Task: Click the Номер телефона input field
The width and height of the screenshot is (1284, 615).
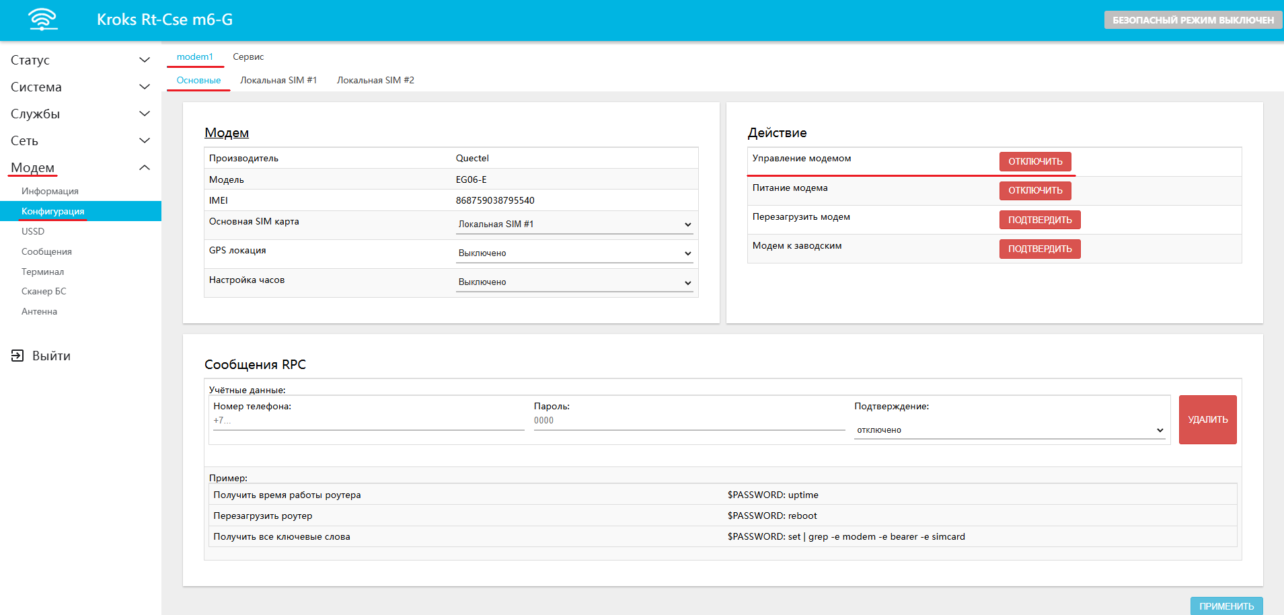Action: click(x=368, y=421)
